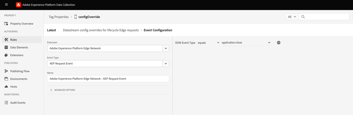The image size is (353, 115).
Task: Click XDM Event Type label
Action: click(x=185, y=43)
